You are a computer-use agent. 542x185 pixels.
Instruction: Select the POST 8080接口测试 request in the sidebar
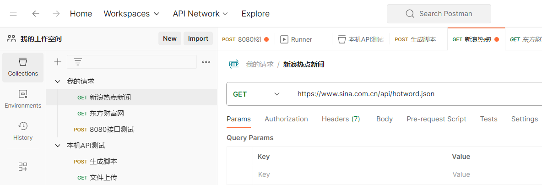pyautogui.click(x=132, y=130)
